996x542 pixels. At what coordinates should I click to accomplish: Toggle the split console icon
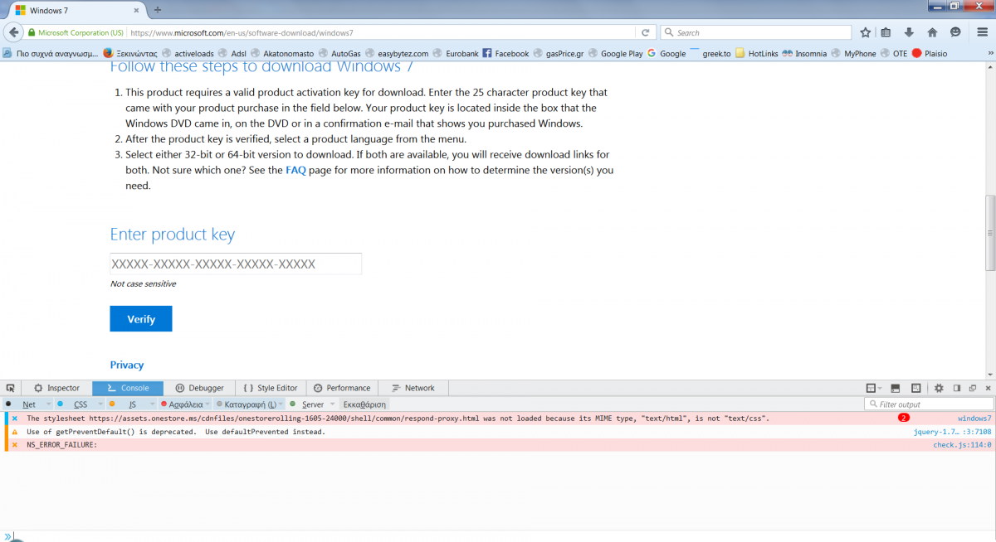coord(895,388)
